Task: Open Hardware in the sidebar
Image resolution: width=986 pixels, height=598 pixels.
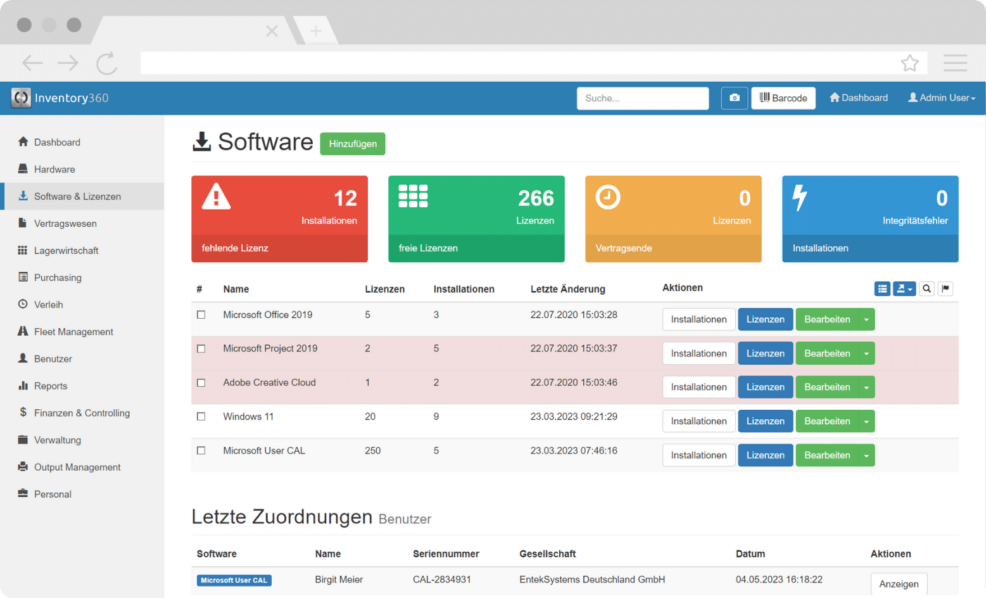Action: [54, 170]
